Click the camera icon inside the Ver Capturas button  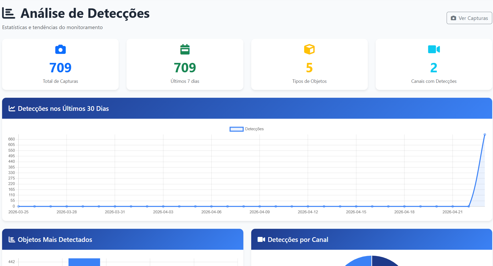(x=453, y=18)
